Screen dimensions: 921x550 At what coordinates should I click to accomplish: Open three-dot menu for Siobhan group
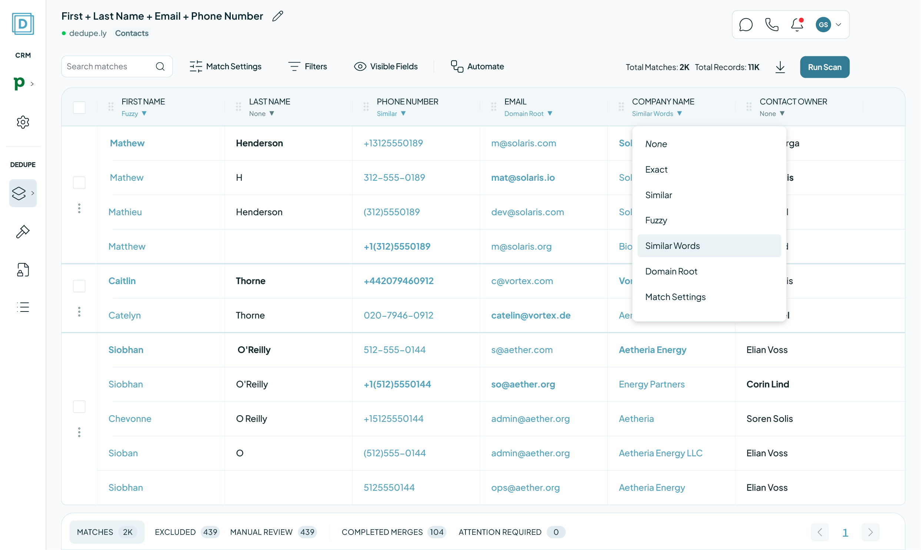coord(79,432)
